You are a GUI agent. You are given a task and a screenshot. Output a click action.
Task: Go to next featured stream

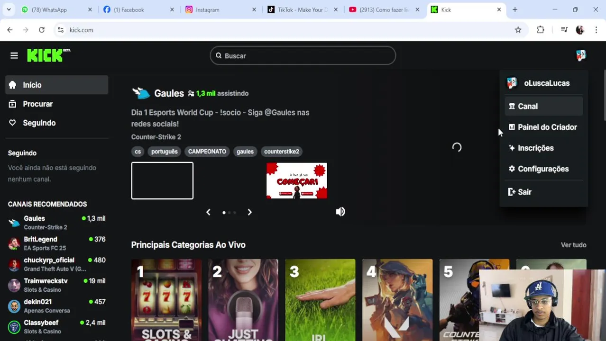click(x=249, y=212)
